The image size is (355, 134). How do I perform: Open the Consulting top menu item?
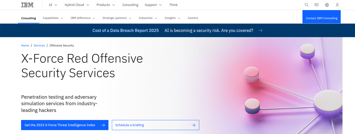point(130,5)
